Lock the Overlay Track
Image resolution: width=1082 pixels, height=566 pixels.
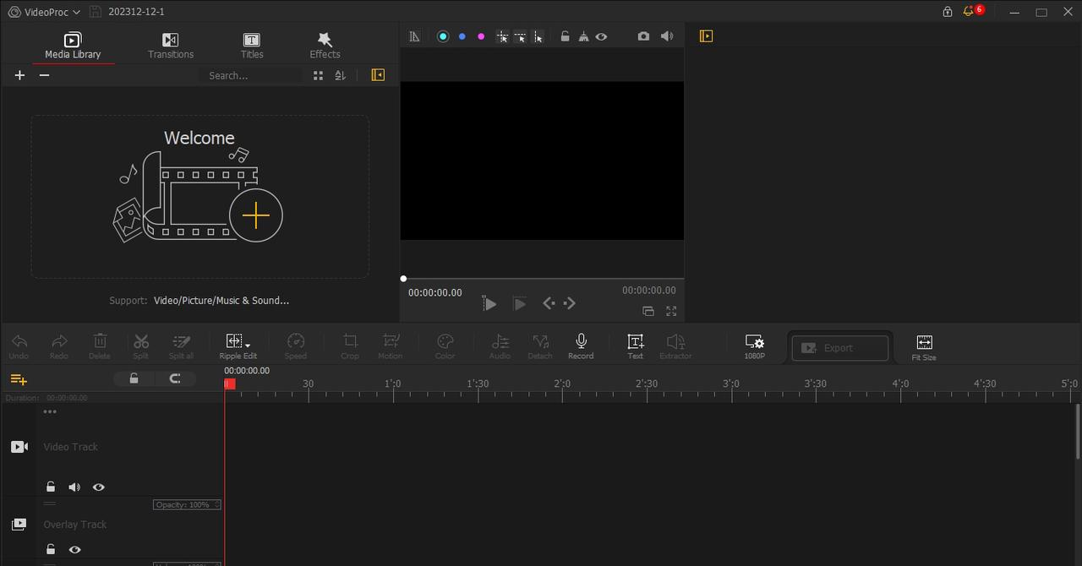coord(51,550)
